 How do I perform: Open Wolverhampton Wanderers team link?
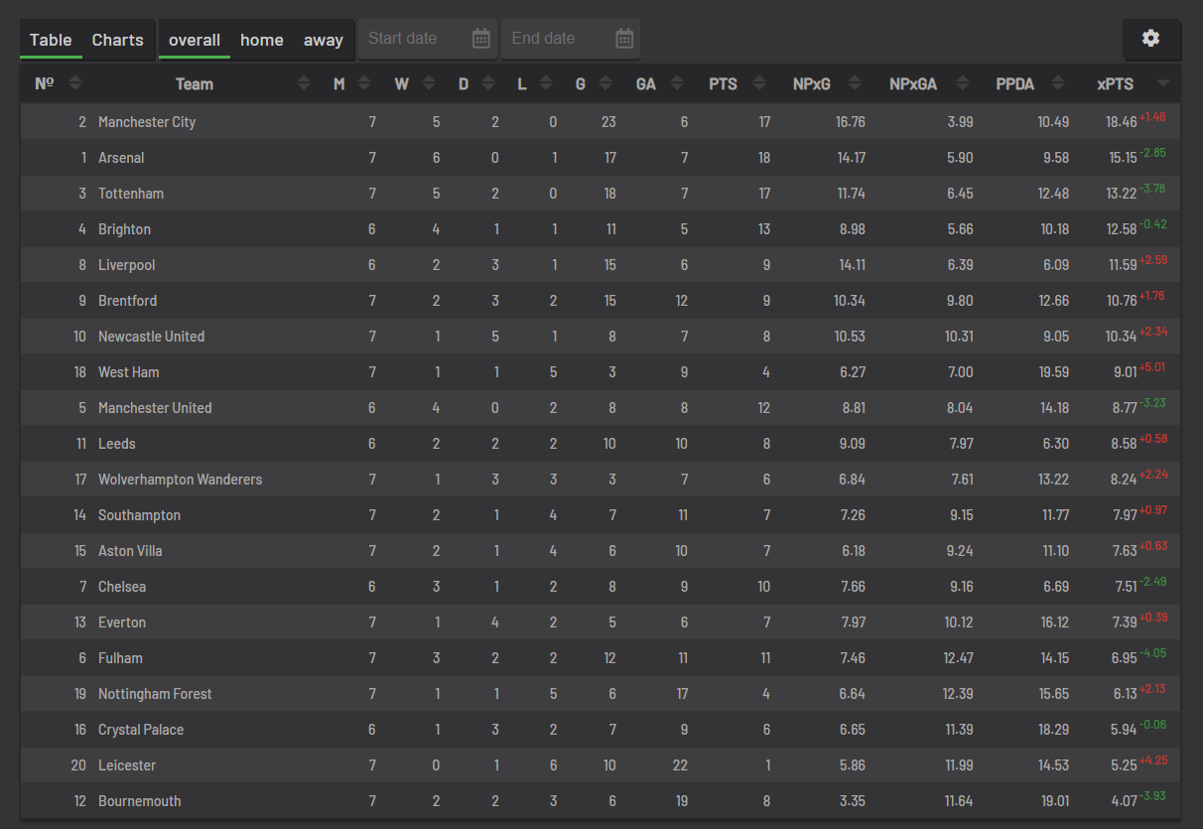click(181, 480)
